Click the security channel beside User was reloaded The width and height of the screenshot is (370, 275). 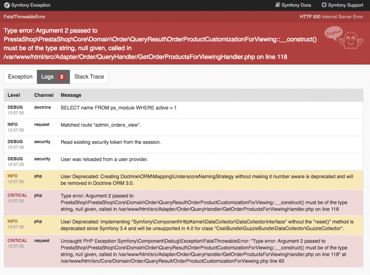coord(42,159)
